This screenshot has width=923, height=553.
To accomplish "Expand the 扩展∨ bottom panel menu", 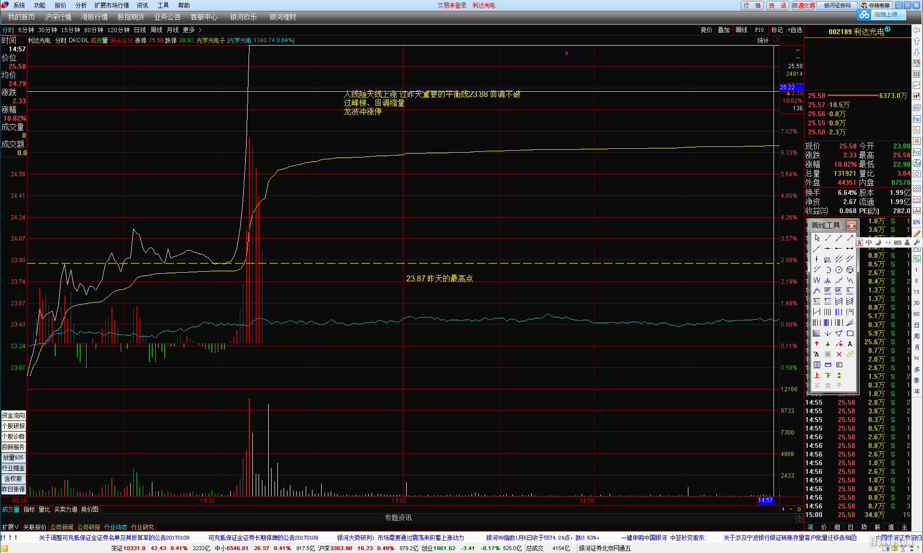I will (10, 527).
